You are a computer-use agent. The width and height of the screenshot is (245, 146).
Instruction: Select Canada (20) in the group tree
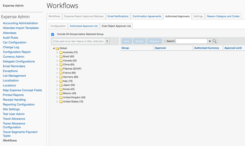70,61
